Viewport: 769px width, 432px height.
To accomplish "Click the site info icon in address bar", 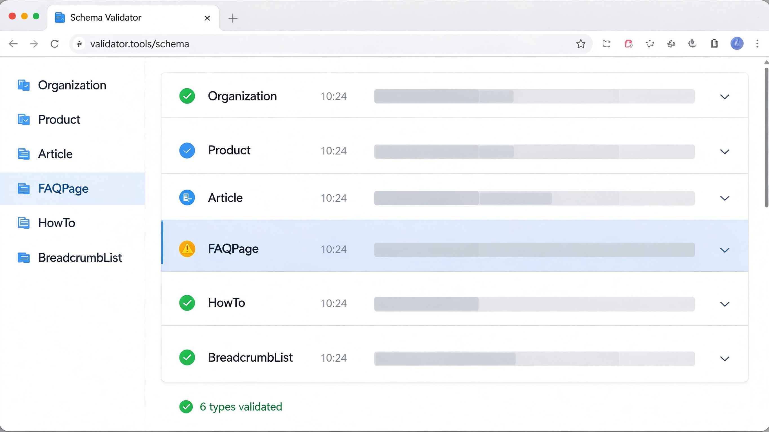I will [79, 44].
